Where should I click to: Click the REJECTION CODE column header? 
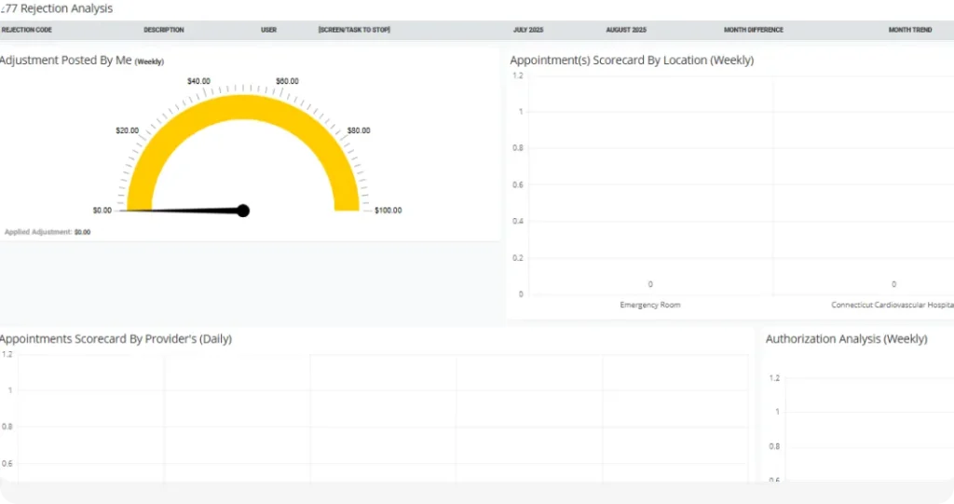coord(27,30)
